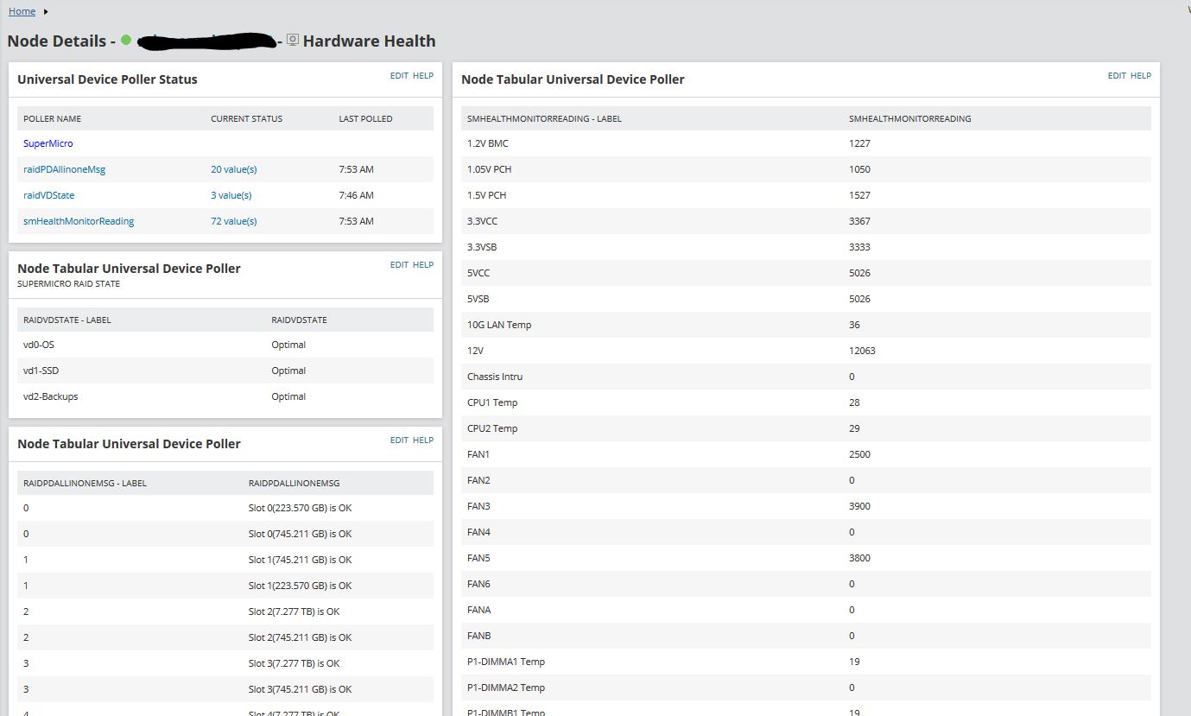View the 20 value(s) status link

234,169
